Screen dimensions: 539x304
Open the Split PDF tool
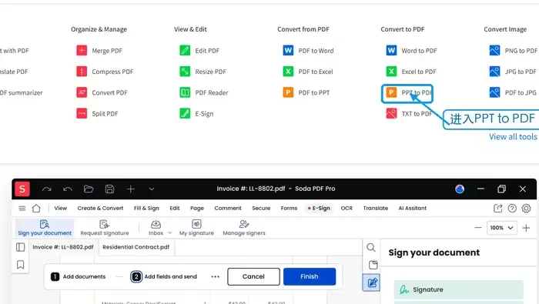[x=97, y=113]
